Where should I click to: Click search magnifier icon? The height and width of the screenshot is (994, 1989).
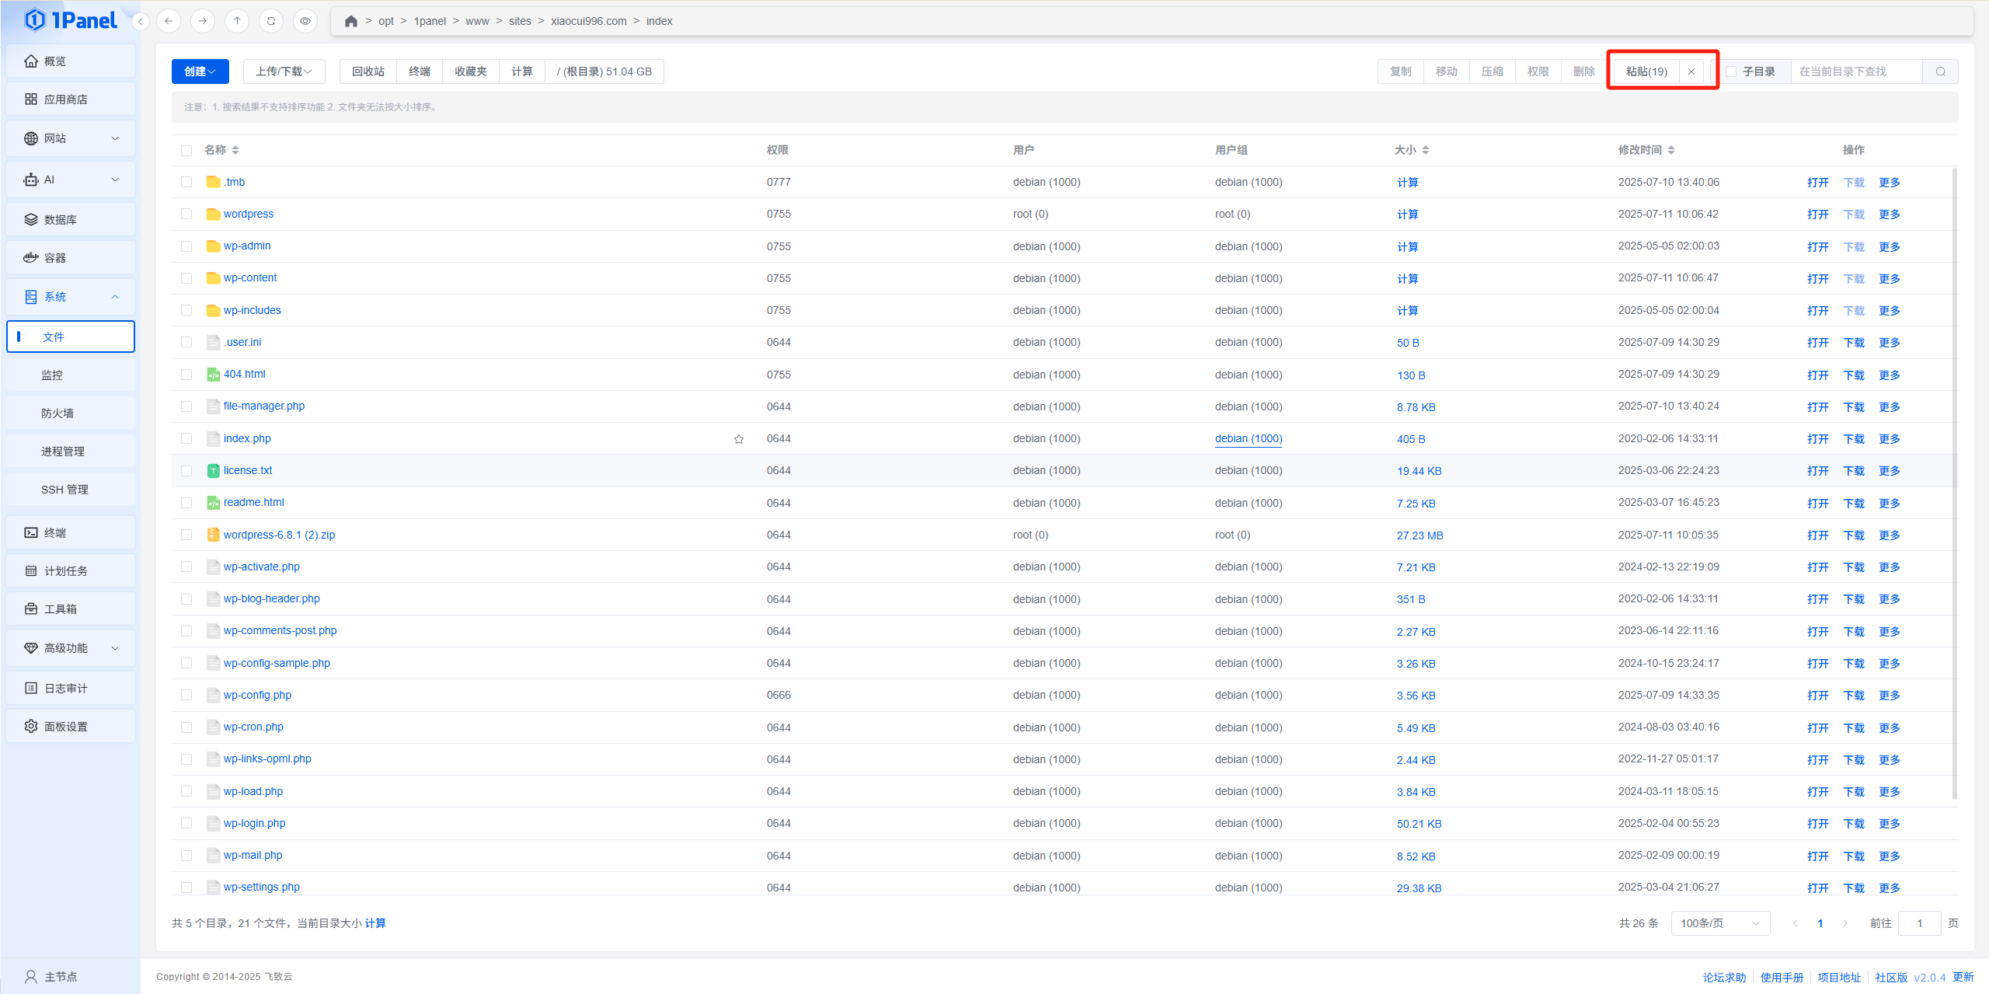point(1940,71)
